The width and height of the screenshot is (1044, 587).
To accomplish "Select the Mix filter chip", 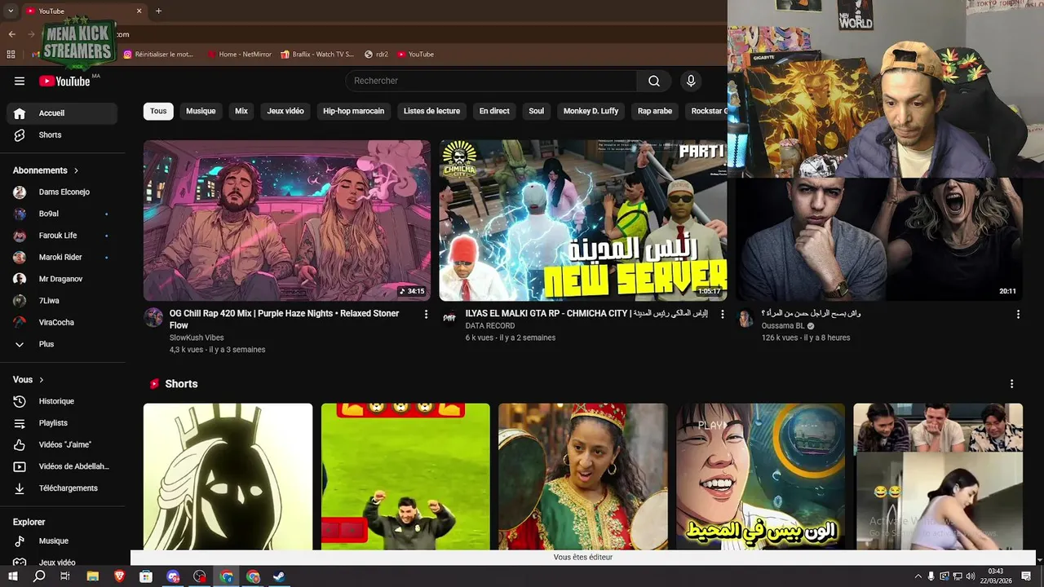I will click(241, 111).
